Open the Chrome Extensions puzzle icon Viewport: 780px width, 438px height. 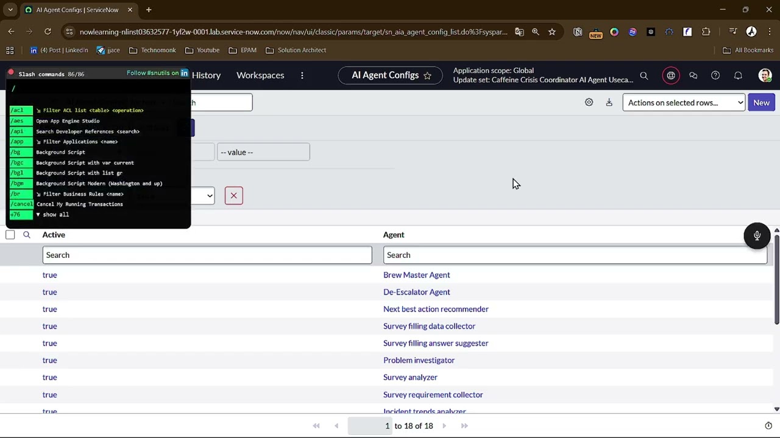pyautogui.click(x=706, y=32)
